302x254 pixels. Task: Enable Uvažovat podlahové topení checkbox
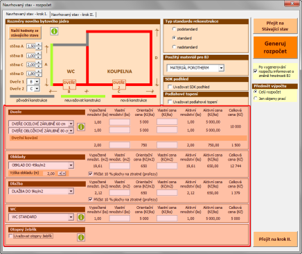[170, 102]
